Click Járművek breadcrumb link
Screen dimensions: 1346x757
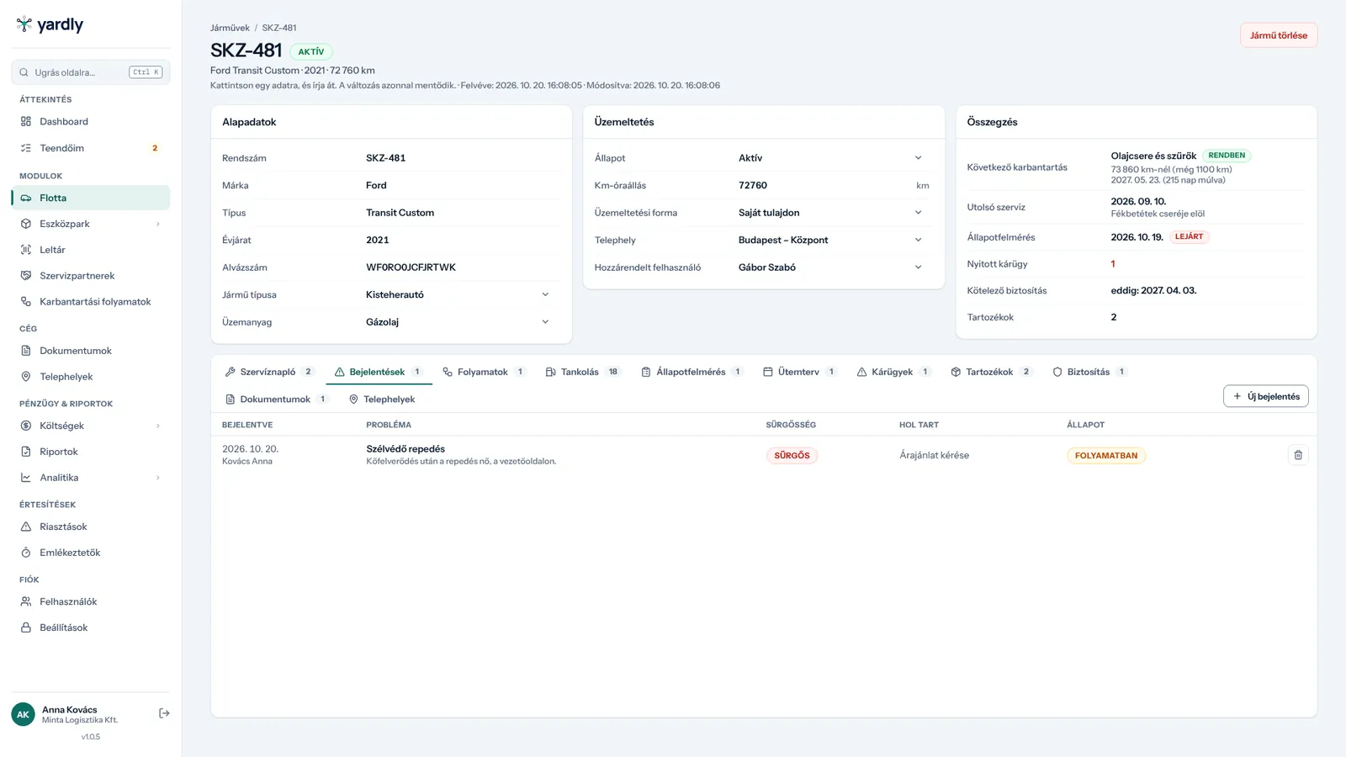coord(230,28)
